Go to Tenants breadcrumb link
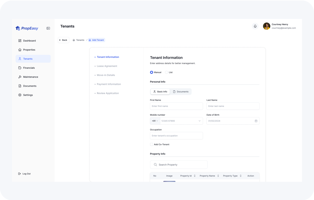 tap(78, 40)
